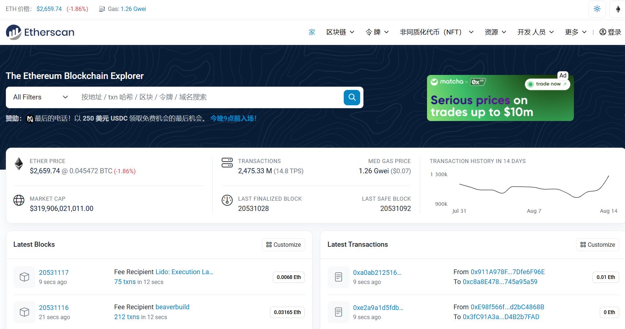Viewport: 625px width, 329px height.
Task: Expand the 资源 menu
Action: (x=495, y=32)
